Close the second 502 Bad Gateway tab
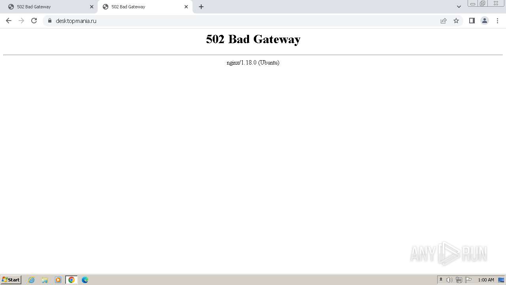 (x=186, y=7)
